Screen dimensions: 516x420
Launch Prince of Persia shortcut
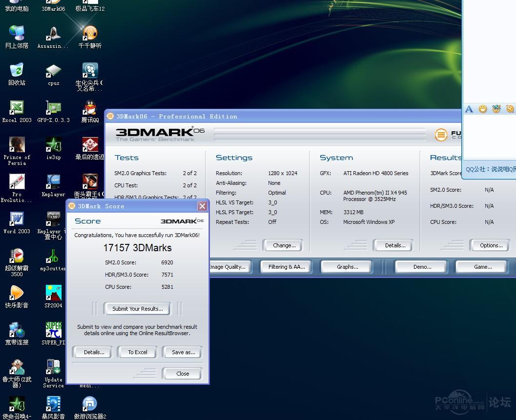point(17,145)
